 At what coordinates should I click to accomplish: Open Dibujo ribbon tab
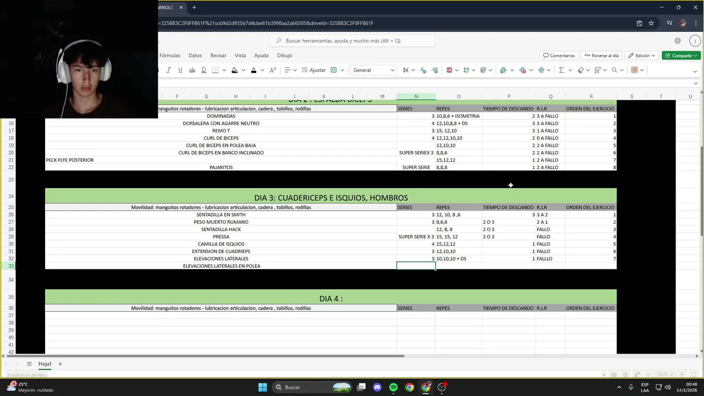[x=284, y=56]
